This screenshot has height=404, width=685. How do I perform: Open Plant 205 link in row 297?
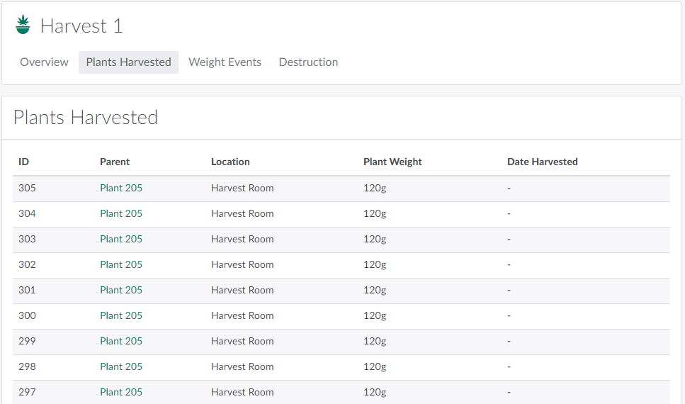pos(121,392)
